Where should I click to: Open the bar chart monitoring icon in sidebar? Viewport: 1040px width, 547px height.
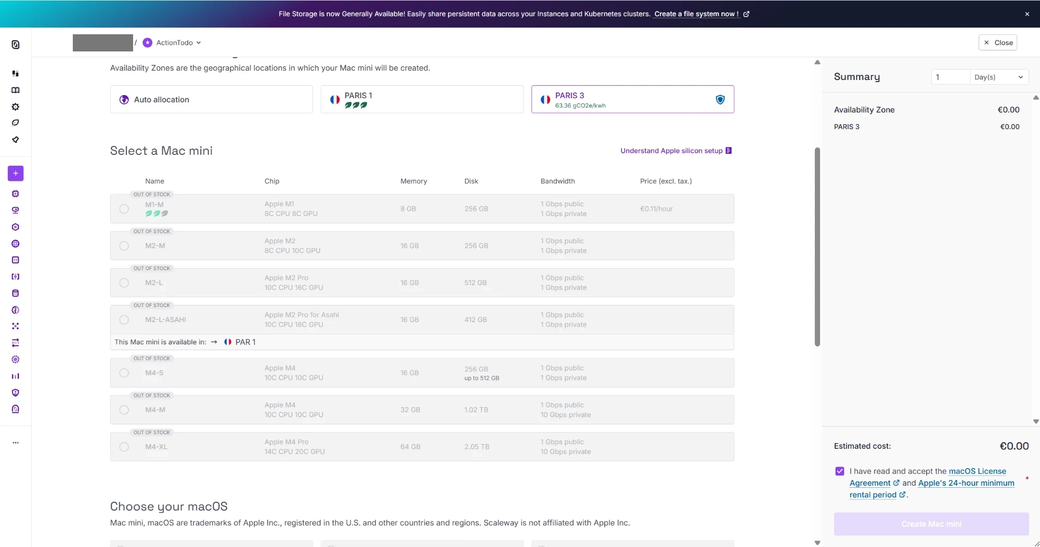(x=16, y=376)
